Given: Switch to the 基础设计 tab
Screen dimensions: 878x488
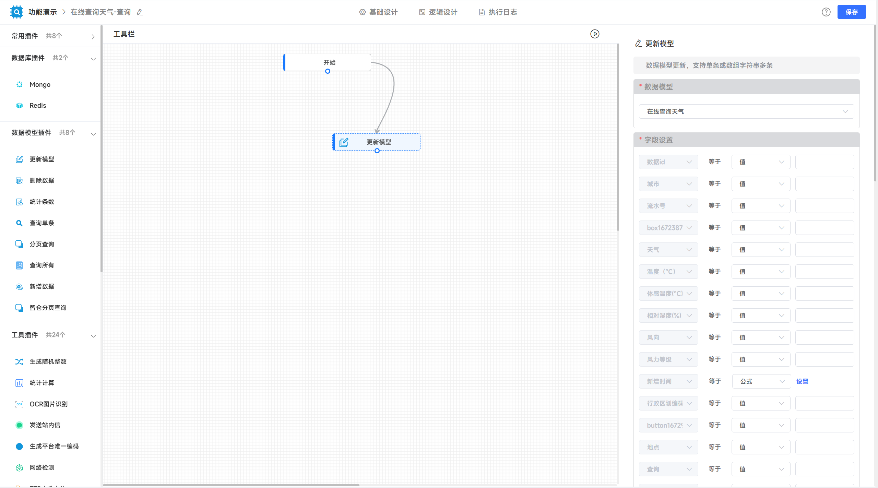Looking at the screenshot, I should click(x=379, y=12).
